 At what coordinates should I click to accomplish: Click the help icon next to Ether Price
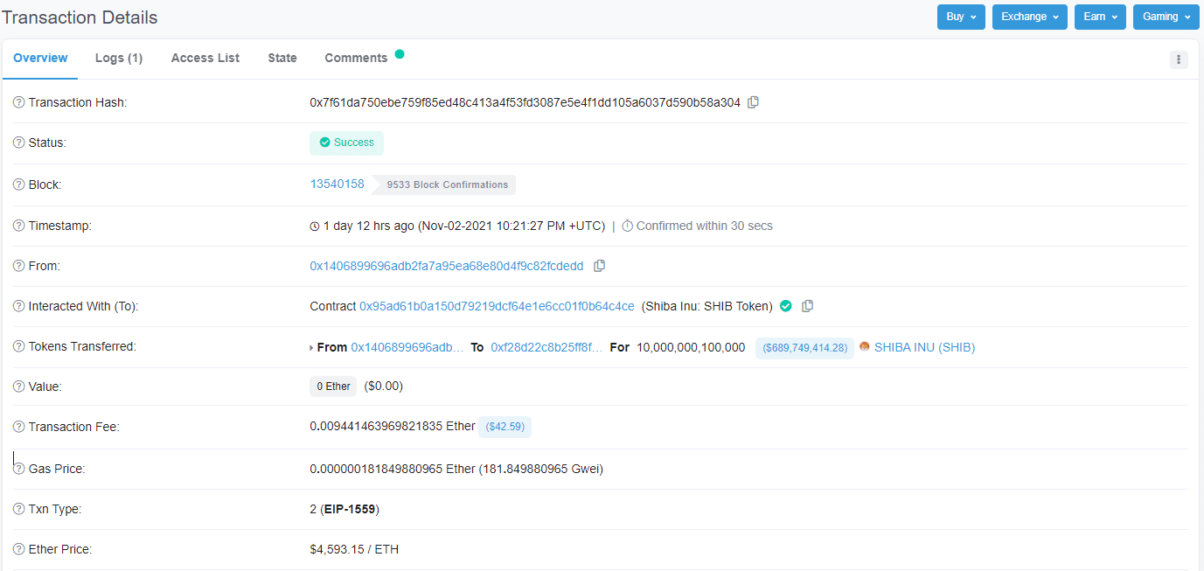pos(19,550)
